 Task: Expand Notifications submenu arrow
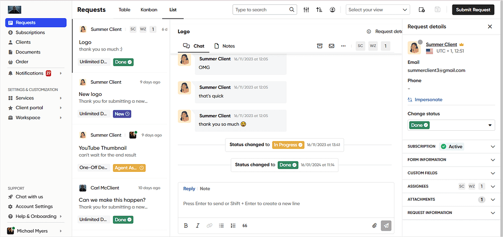point(60,73)
